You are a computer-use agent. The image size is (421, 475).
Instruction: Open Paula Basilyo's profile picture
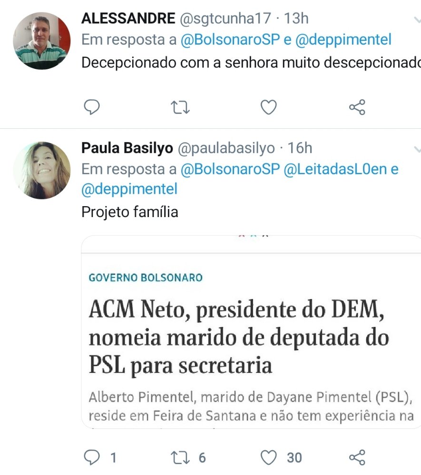coord(41,170)
